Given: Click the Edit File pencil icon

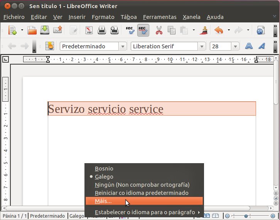Looking at the screenshot, I should pyautogui.click(x=73, y=30).
